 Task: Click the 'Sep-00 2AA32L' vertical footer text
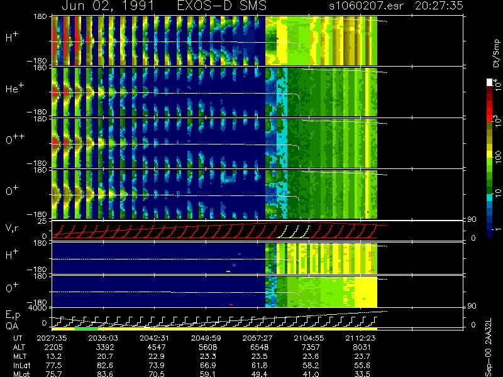point(489,347)
